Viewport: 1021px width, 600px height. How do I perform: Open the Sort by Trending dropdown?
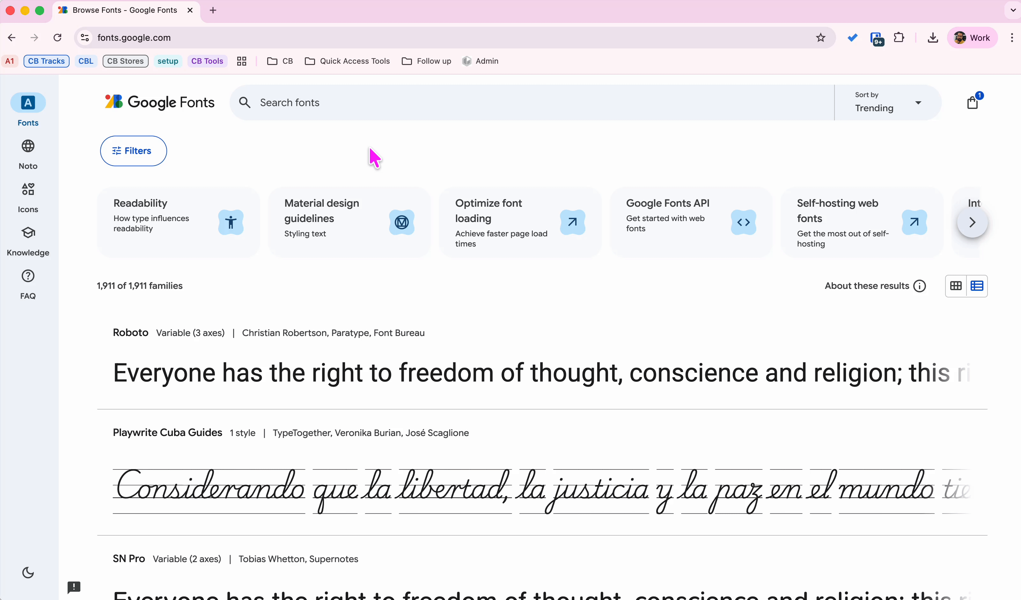[887, 102]
